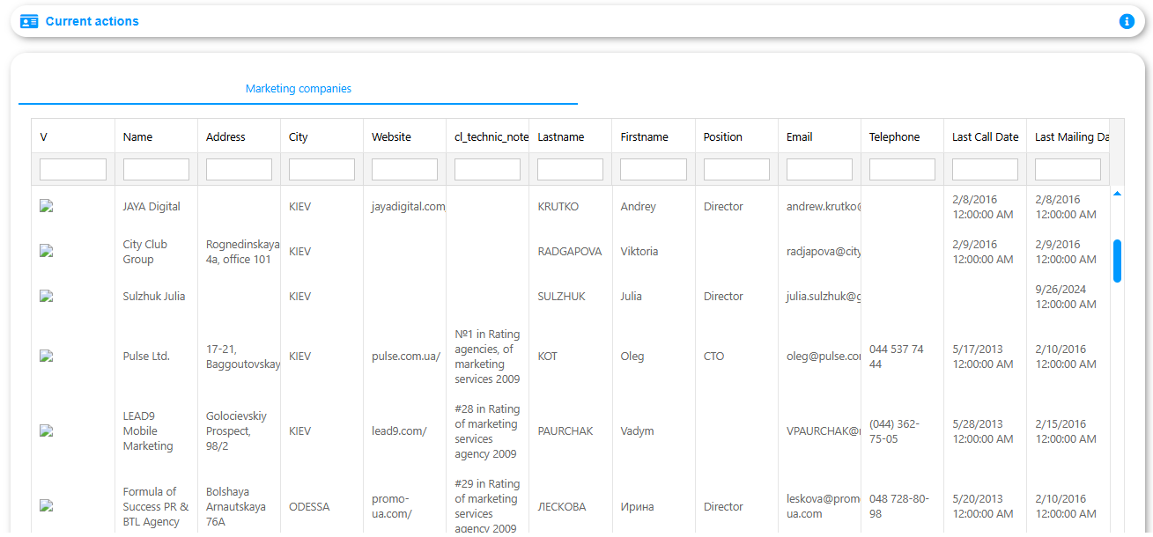The image size is (1153, 537).
Task: Sort by the Last Call Date header
Action: pyautogui.click(x=986, y=136)
